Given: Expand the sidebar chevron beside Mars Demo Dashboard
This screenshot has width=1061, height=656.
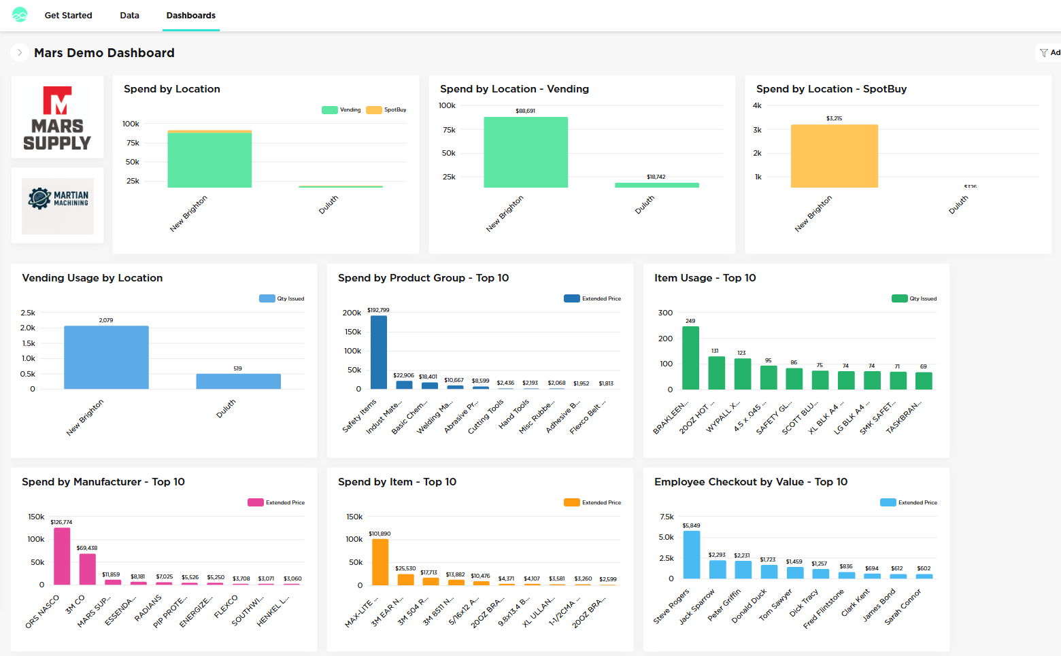Looking at the screenshot, I should pos(20,52).
